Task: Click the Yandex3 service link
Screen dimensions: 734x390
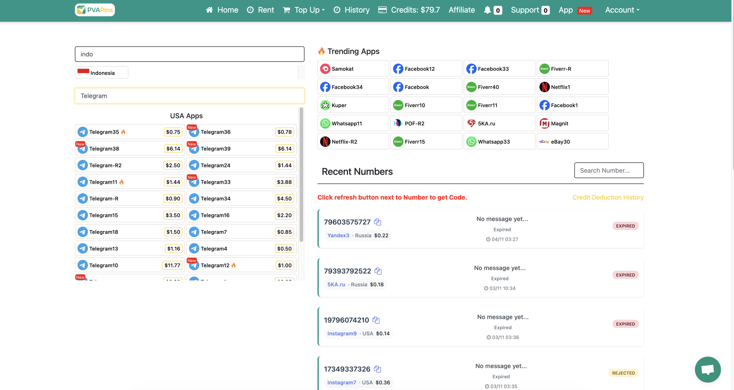Action: [x=338, y=235]
